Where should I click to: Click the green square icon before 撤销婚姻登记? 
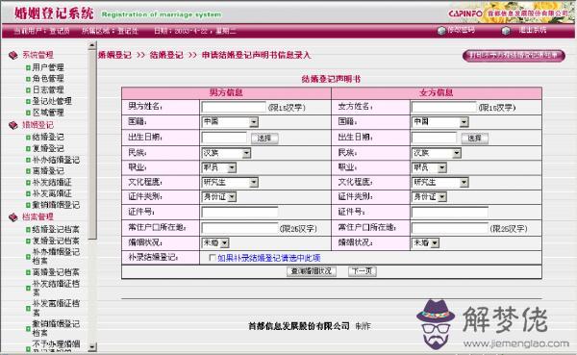[28, 205]
